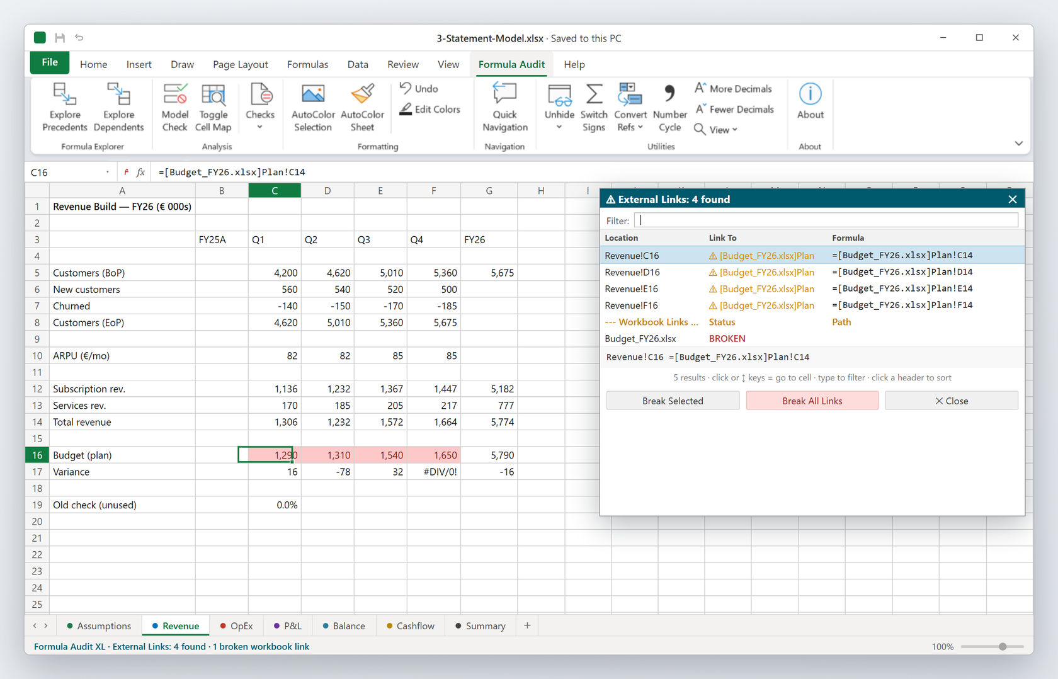Click the ribbon Undo button
1058x679 pixels.
(x=419, y=89)
